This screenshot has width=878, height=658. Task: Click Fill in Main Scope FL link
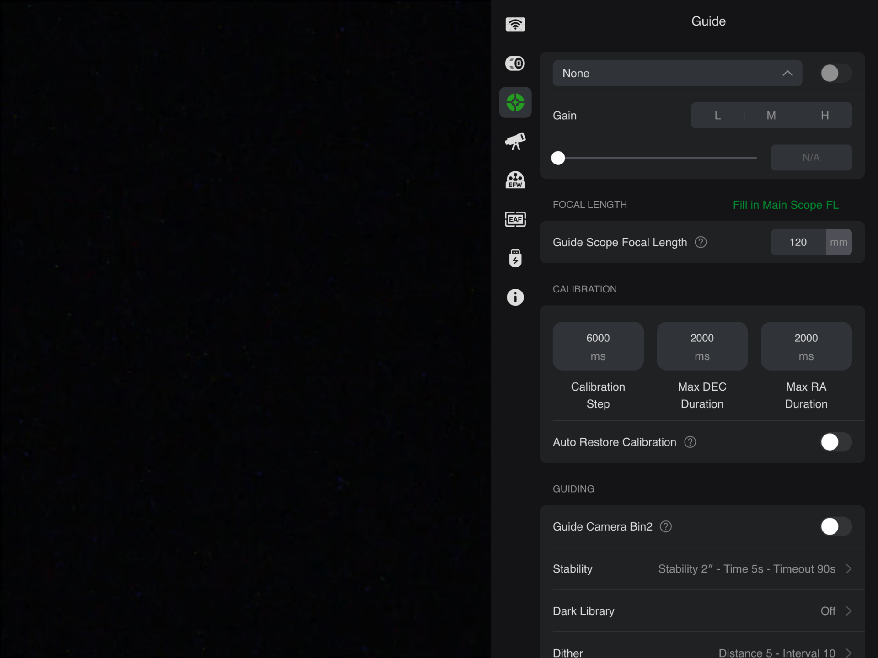click(x=786, y=205)
